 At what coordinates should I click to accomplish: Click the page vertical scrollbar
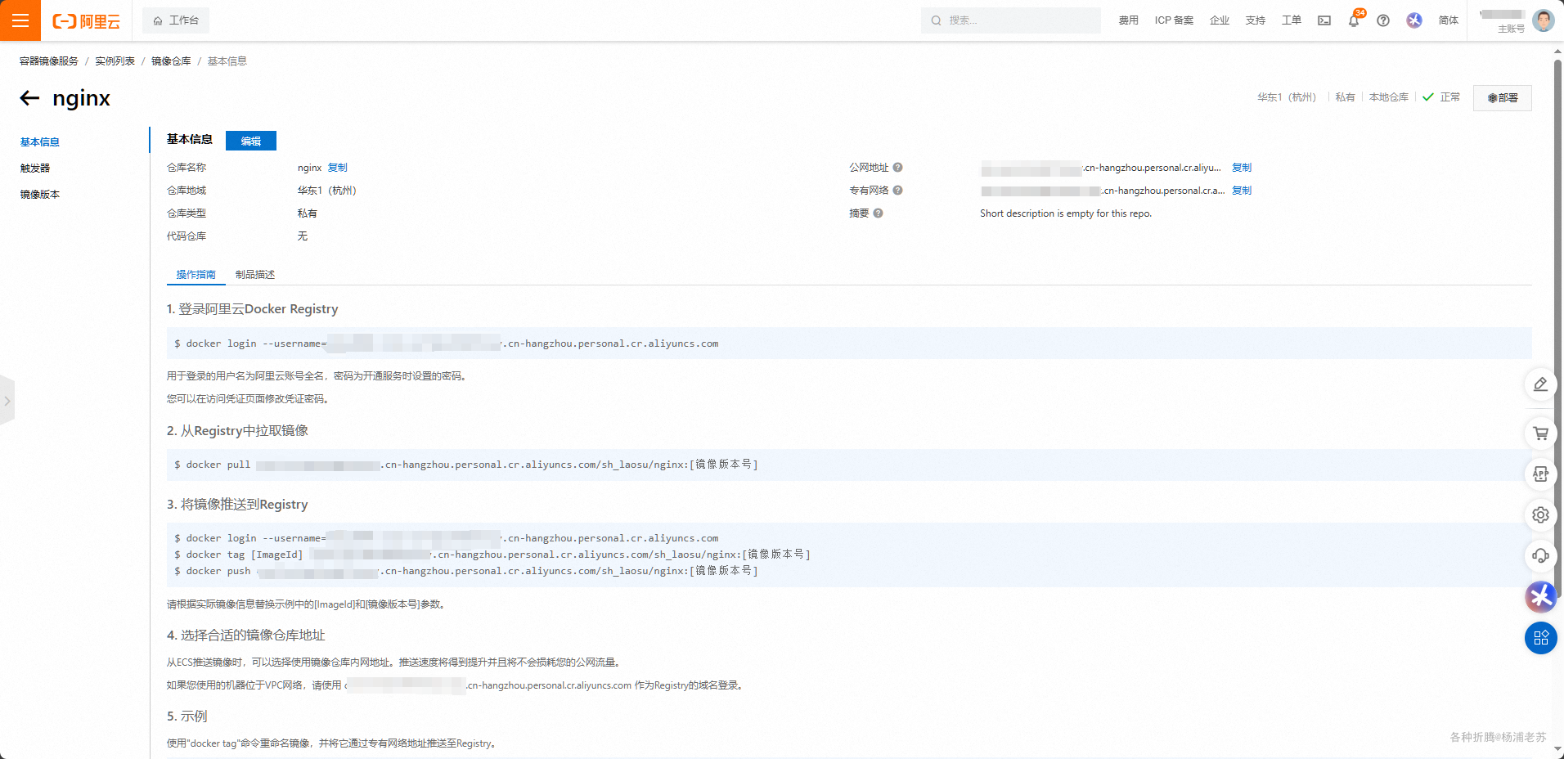pyautogui.click(x=1557, y=327)
